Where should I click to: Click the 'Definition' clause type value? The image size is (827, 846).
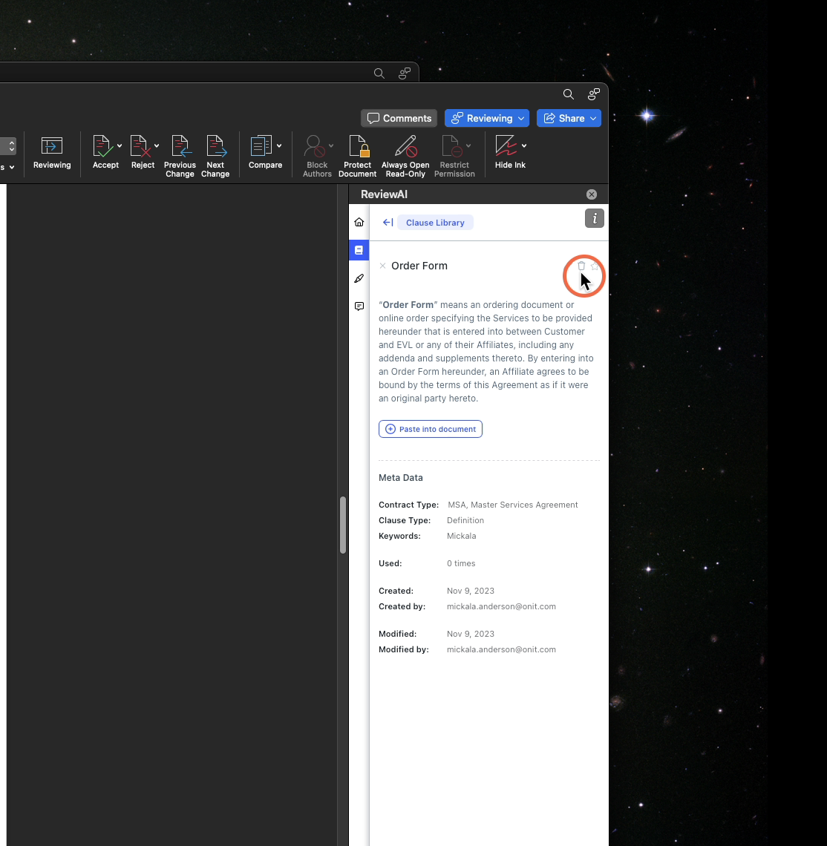pyautogui.click(x=465, y=521)
